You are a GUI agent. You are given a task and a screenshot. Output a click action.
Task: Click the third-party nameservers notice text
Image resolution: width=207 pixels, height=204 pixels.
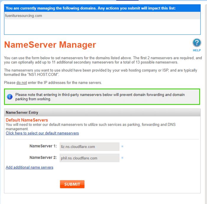(x=100, y=97)
